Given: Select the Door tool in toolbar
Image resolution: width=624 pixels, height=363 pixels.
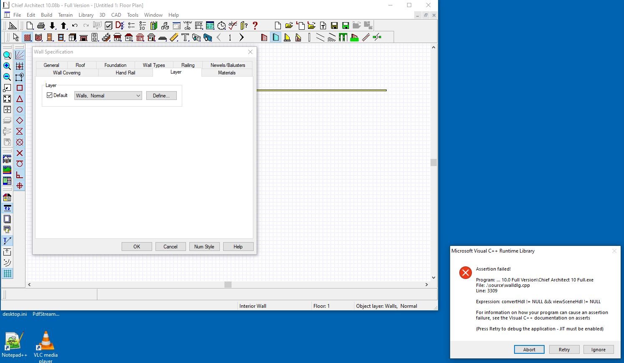Looking at the screenshot, I should [x=50, y=38].
